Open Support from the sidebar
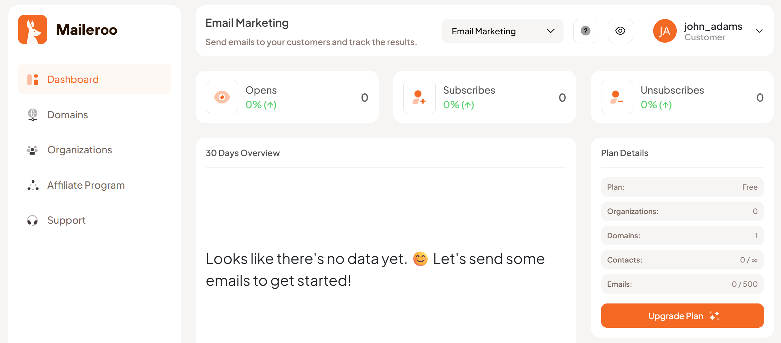 tap(66, 220)
